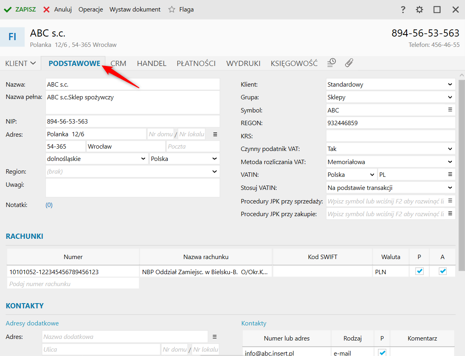The height and width of the screenshot is (356, 465).
Task: Click the VATIN field menu icon
Action: tap(450, 174)
